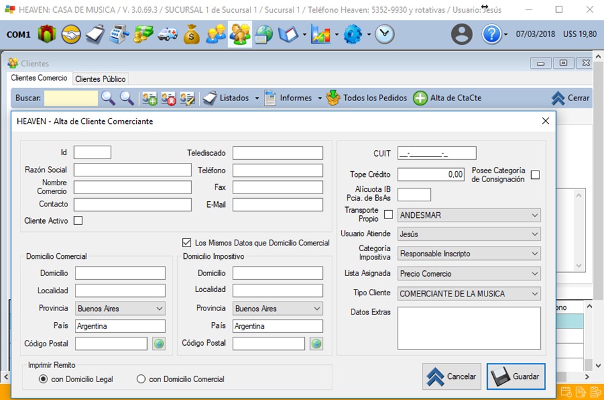Click the second magnifier search icon
The width and height of the screenshot is (604, 400).
[x=127, y=98]
